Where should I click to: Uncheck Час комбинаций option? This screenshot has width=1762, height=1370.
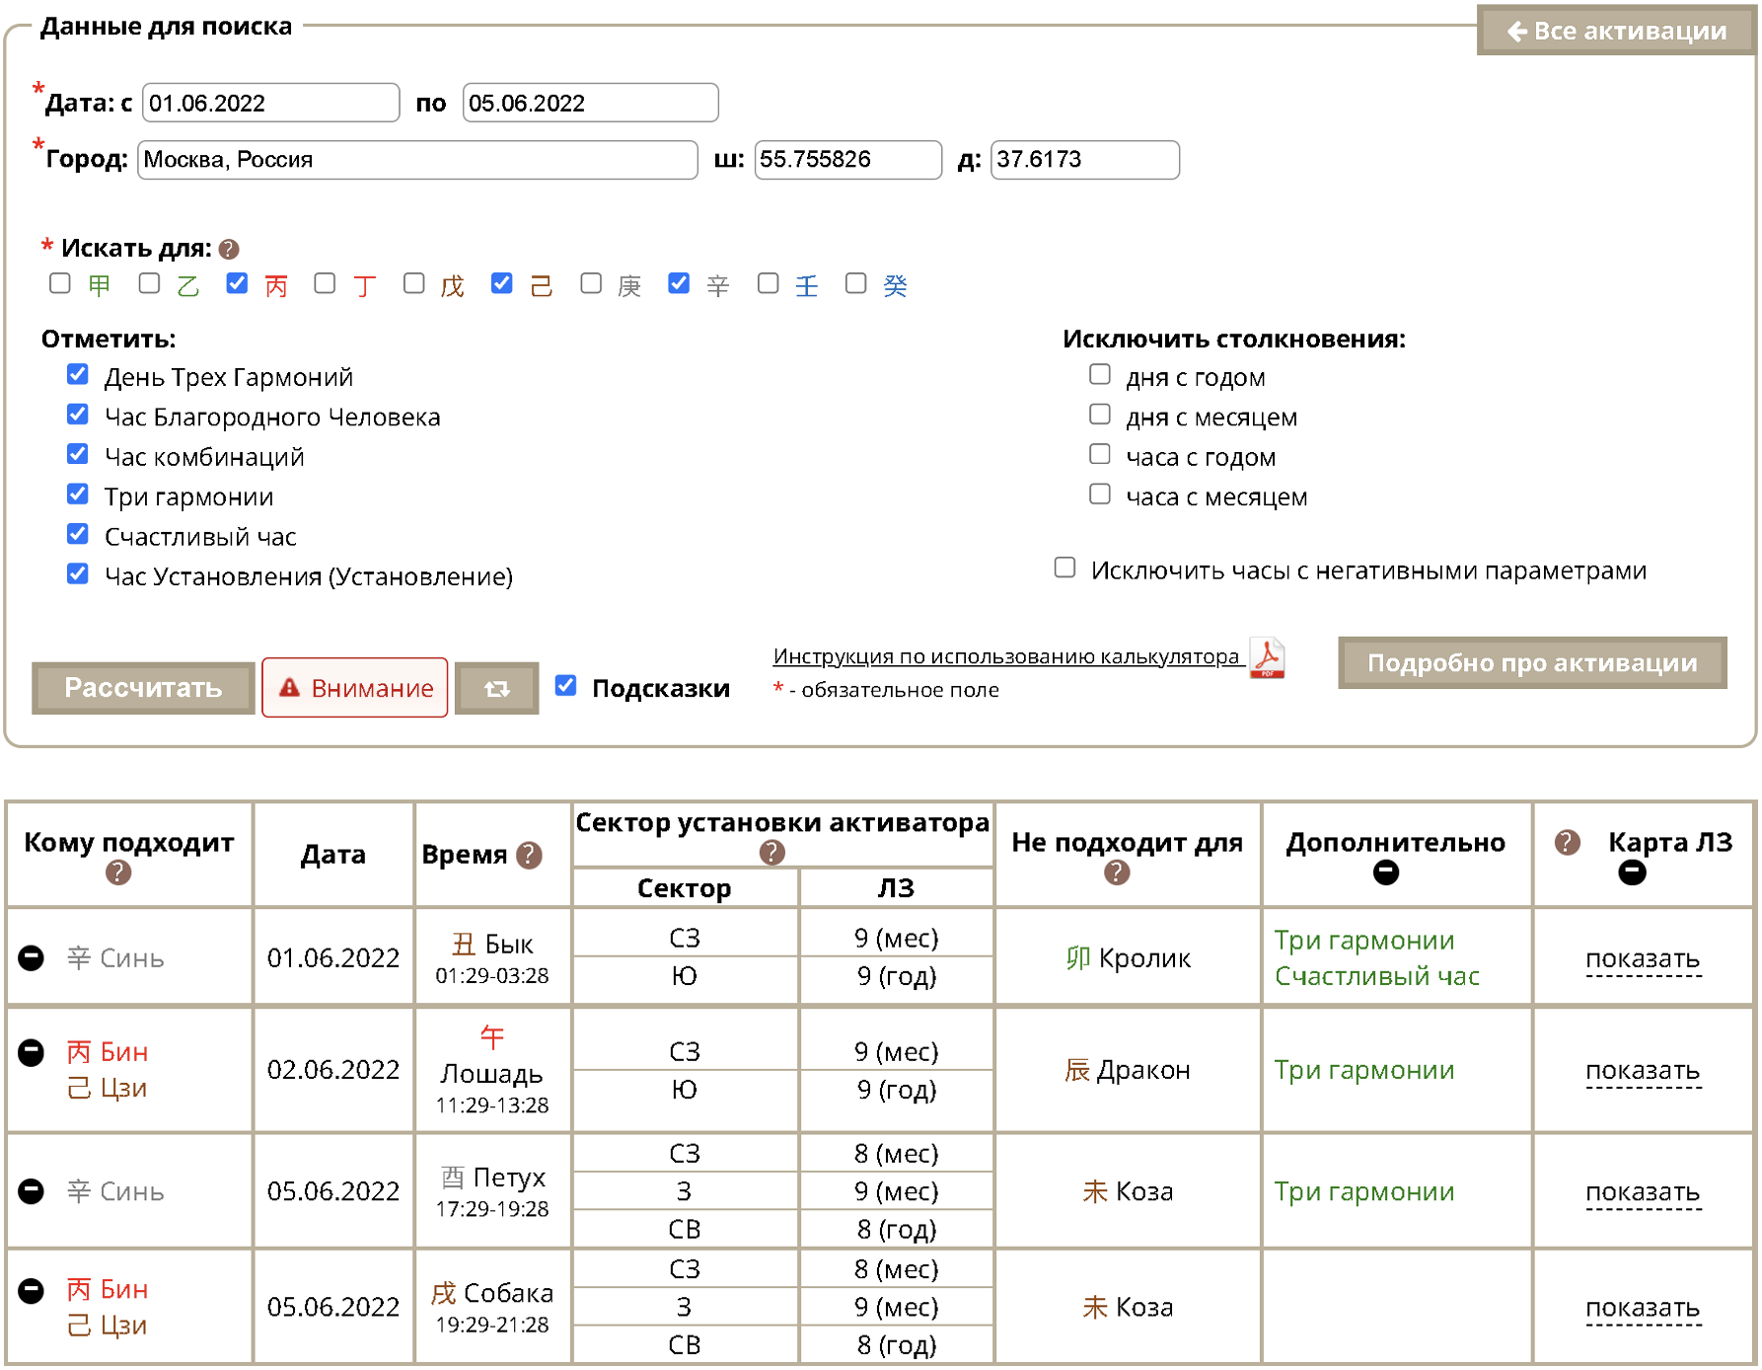pyautogui.click(x=78, y=454)
